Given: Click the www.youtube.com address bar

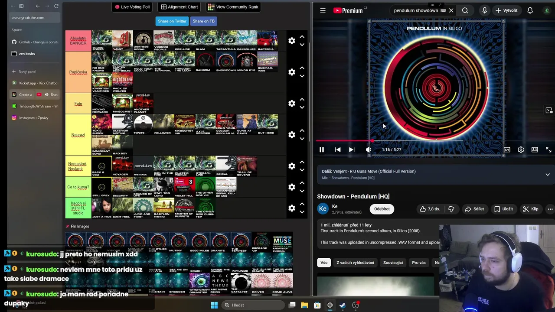Looking at the screenshot, I should click(x=35, y=18).
